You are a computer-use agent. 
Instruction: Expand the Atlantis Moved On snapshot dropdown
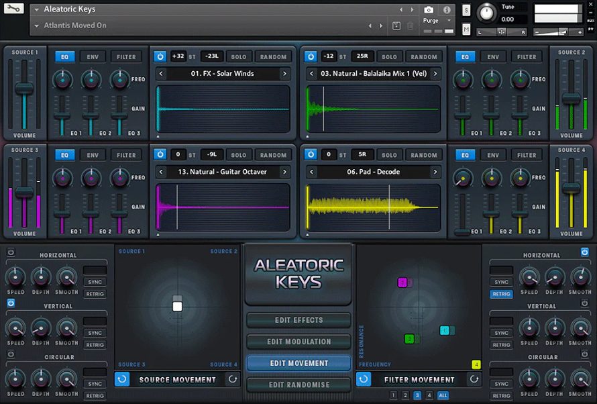point(37,26)
